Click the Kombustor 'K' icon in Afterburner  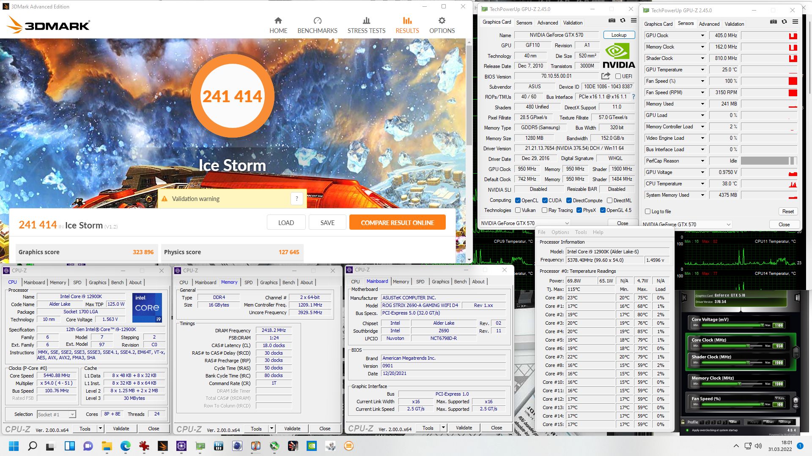pyautogui.click(x=684, y=298)
